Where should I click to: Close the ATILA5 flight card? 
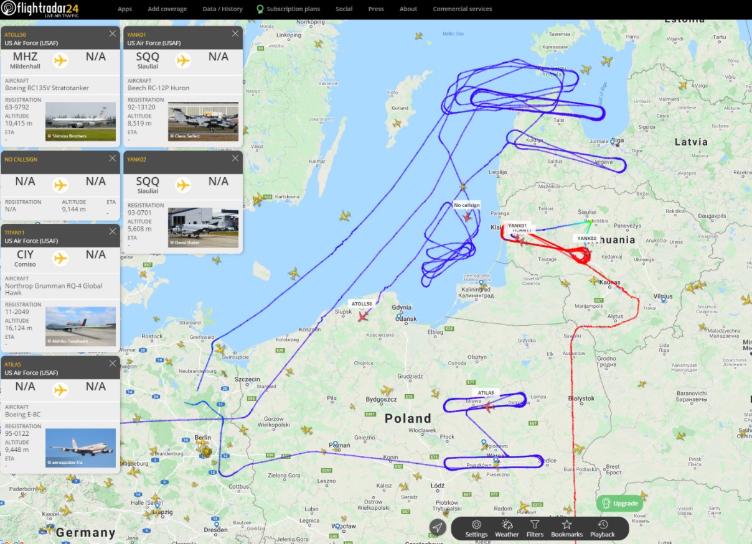coord(113,363)
